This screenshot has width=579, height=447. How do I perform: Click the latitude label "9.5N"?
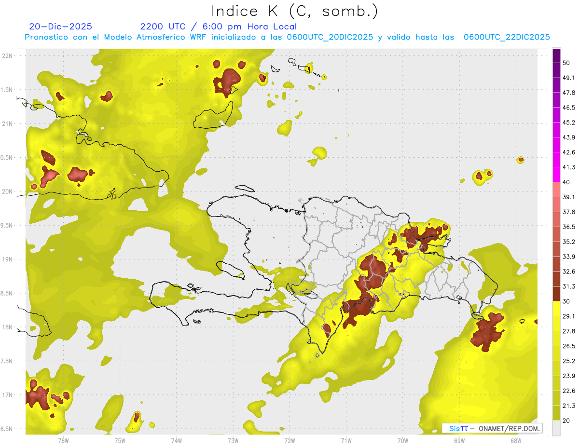click(x=7, y=226)
